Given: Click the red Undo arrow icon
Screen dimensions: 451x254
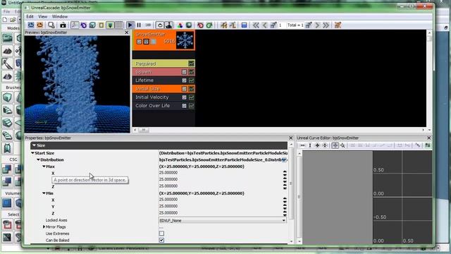Looking at the screenshot, I should coord(200,25).
